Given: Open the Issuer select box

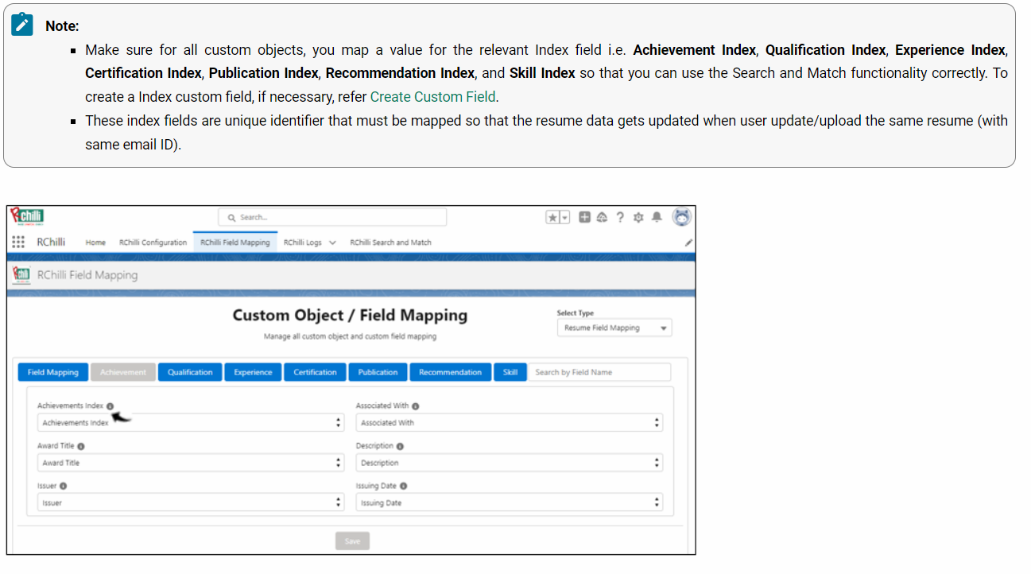Looking at the screenshot, I should [191, 502].
